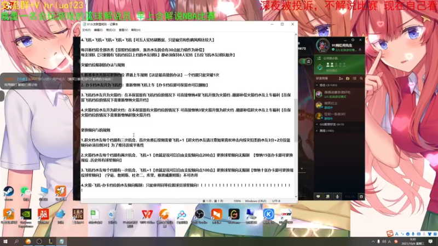This screenshot has height=246, width=438.
Task: Open friend list sort options icon
Action: click(x=354, y=79)
